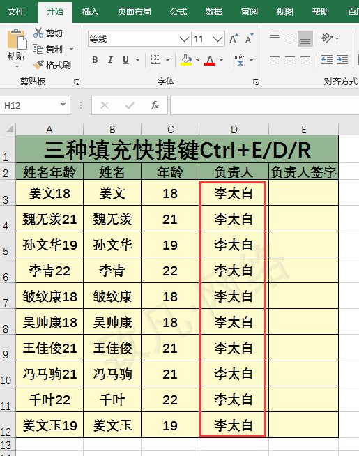Align text right
Image resolution: width=359 pixels, height=456 pixels.
305,60
